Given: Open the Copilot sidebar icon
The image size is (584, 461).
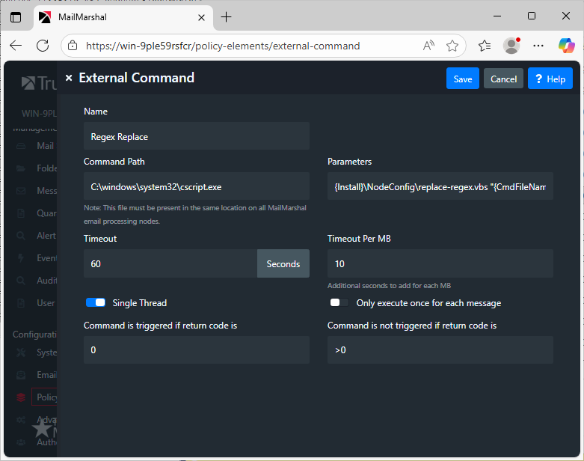Looking at the screenshot, I should 566,46.
